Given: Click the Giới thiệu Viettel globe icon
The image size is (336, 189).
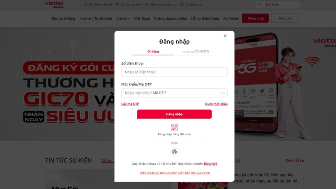Looking at the screenshot, I should [x=86, y=5].
